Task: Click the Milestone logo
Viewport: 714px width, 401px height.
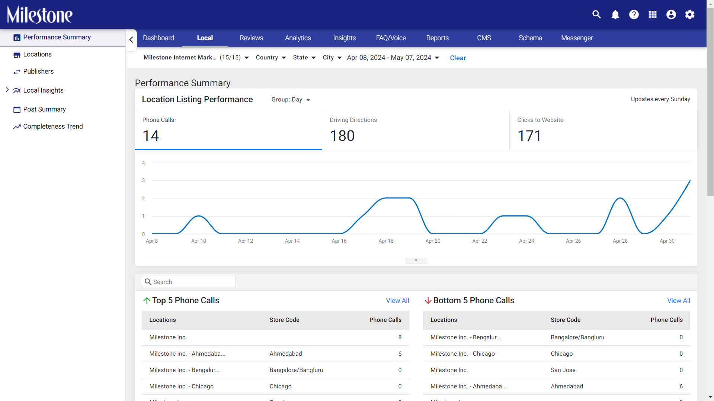Action: coord(40,15)
